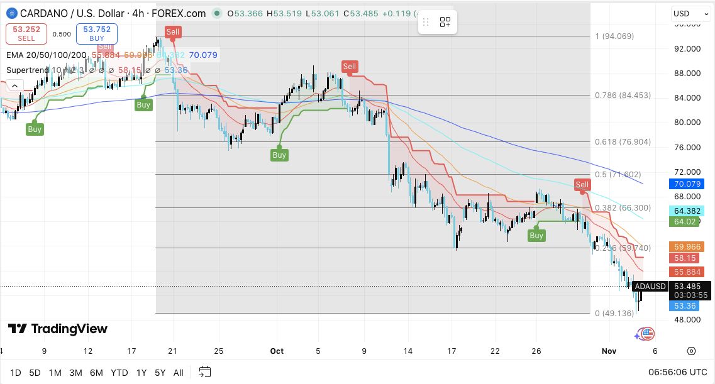715x384 pixels.
Task: Select the Supertrend indicator legend
Action: pyautogui.click(x=28, y=70)
